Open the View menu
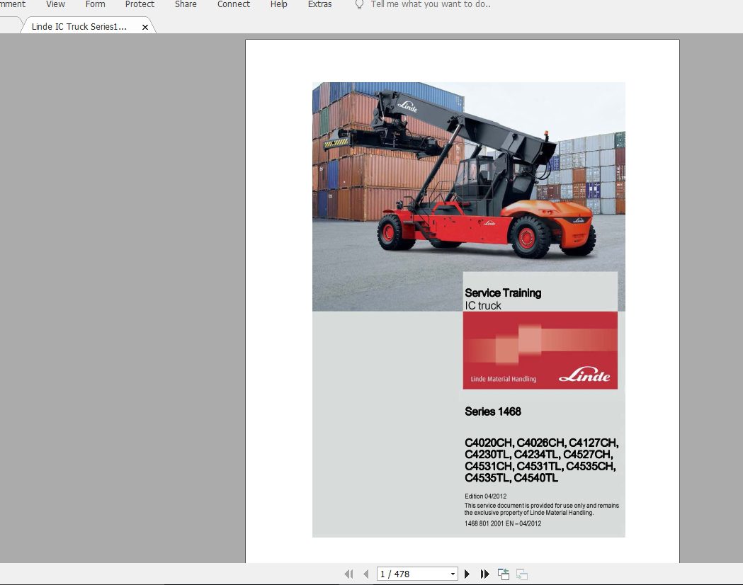 [x=55, y=4]
